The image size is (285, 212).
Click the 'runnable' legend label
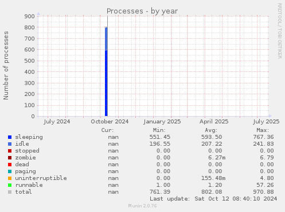tap(29, 185)
